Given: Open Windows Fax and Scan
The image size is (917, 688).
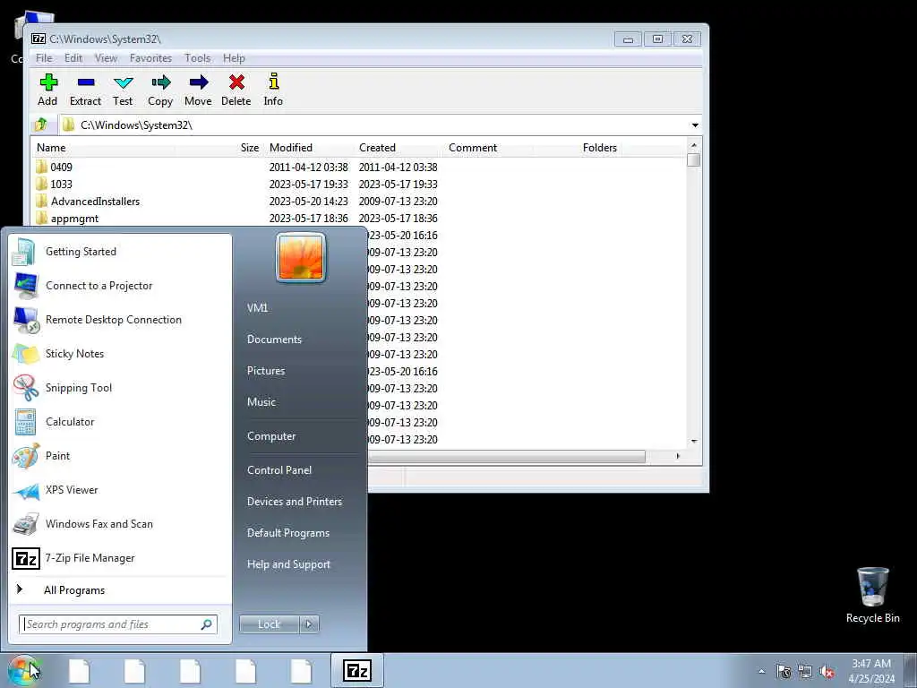Looking at the screenshot, I should point(120,523).
